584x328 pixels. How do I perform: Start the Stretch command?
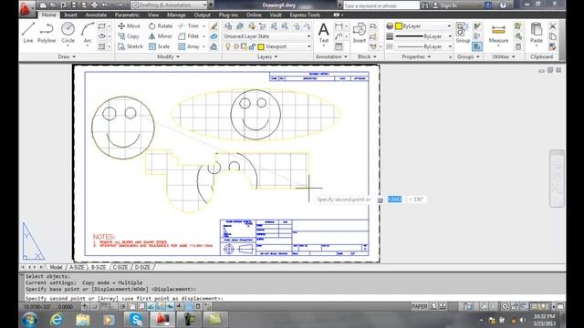point(130,46)
